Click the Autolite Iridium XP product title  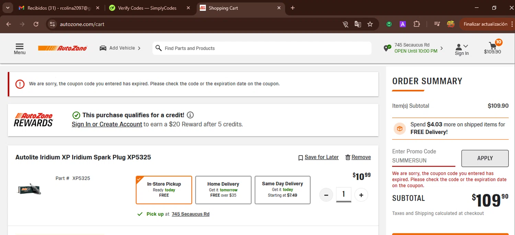[83, 157]
